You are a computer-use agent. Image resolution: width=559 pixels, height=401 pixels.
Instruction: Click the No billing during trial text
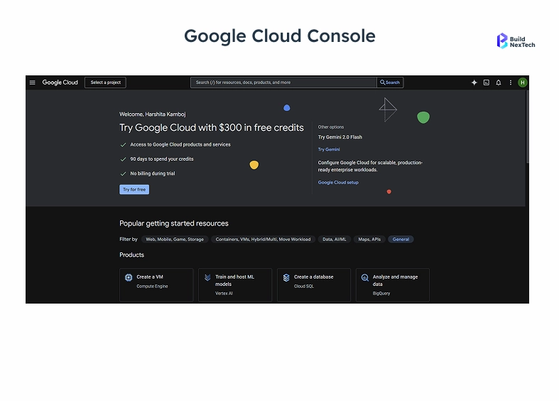pos(153,173)
